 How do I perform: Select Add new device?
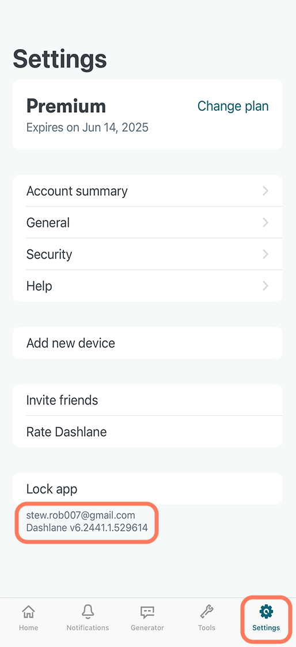tap(147, 343)
